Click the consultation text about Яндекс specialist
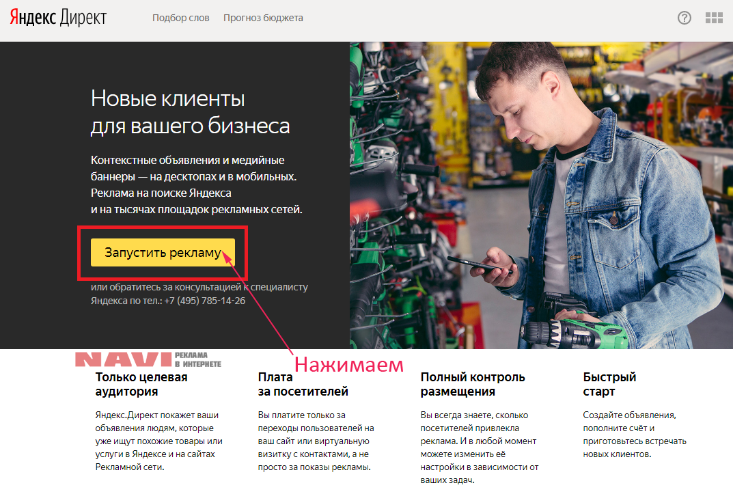733x494 pixels. pyautogui.click(x=199, y=294)
